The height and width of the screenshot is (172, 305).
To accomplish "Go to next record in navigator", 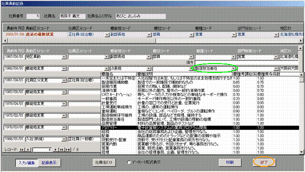I will [55, 149].
